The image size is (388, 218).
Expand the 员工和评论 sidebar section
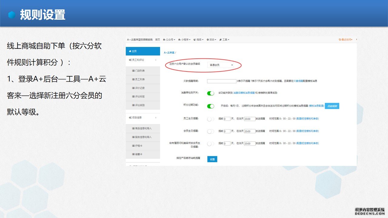tap(143, 60)
